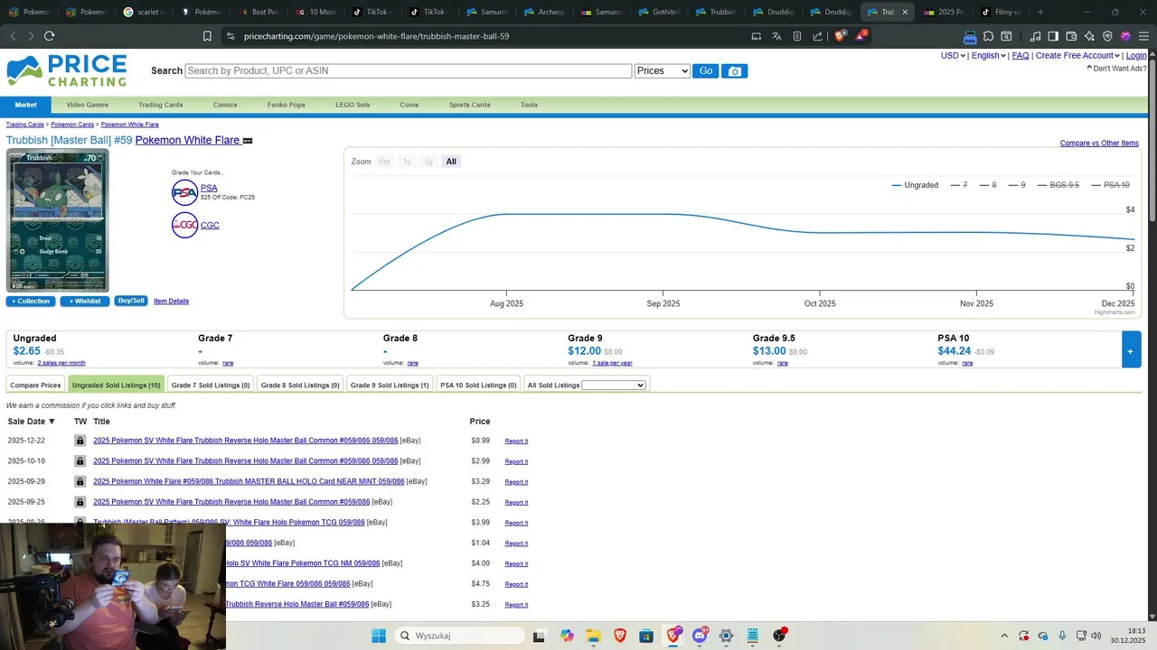Click the browser reload icon
The image size is (1157, 650).
(49, 36)
